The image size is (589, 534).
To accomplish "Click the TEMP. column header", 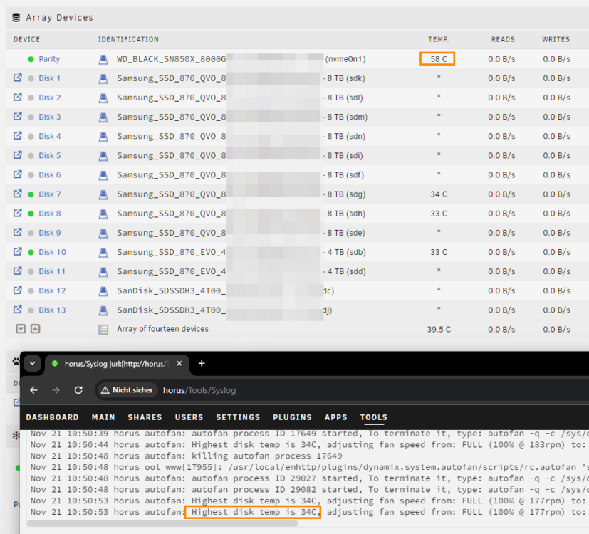I will coord(439,39).
